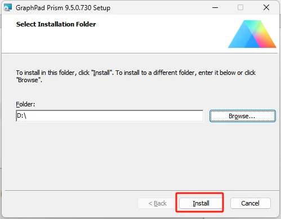Cancel the GraphPad Prism setup
Image resolution: width=281 pixels, height=219 pixels.
[251, 203]
